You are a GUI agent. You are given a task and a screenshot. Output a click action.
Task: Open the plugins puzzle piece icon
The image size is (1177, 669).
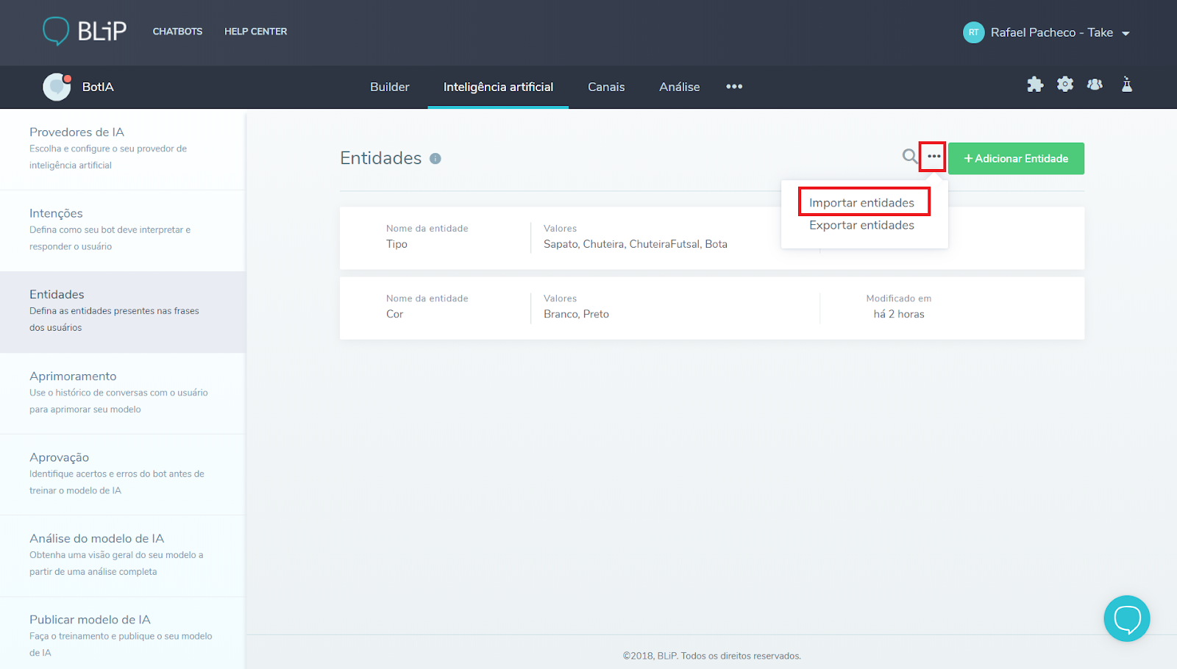pos(1035,85)
